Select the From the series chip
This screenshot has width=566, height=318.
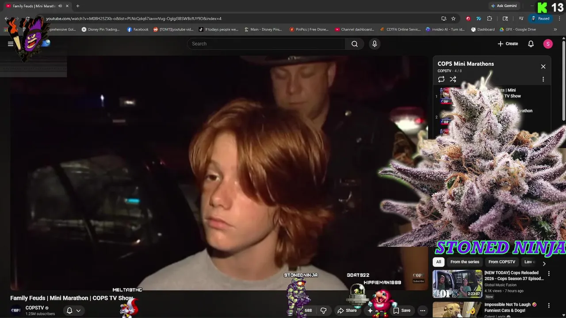click(x=465, y=262)
